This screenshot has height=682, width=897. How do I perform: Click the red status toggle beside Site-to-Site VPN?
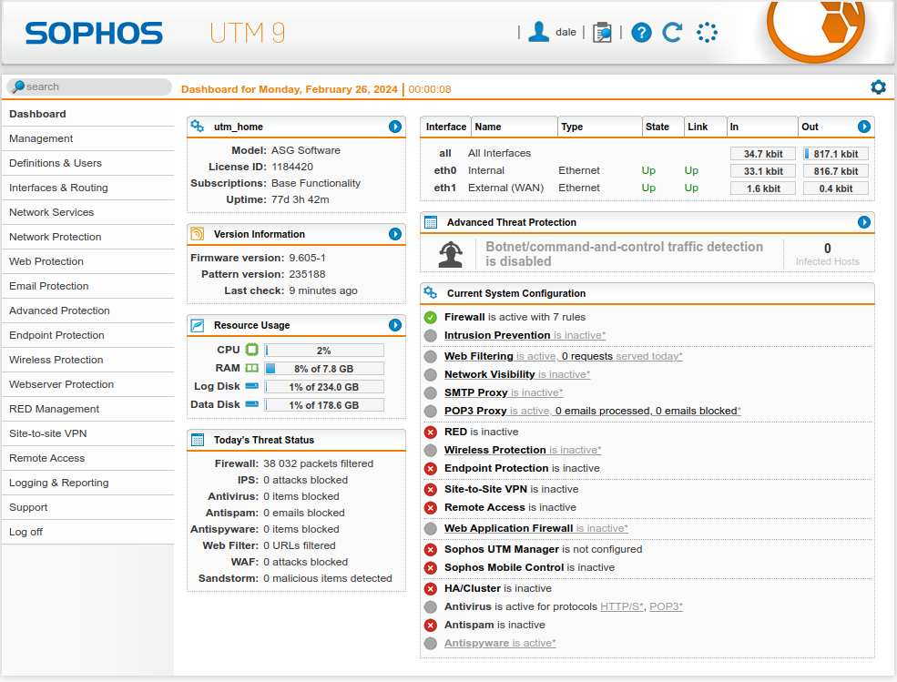click(430, 489)
